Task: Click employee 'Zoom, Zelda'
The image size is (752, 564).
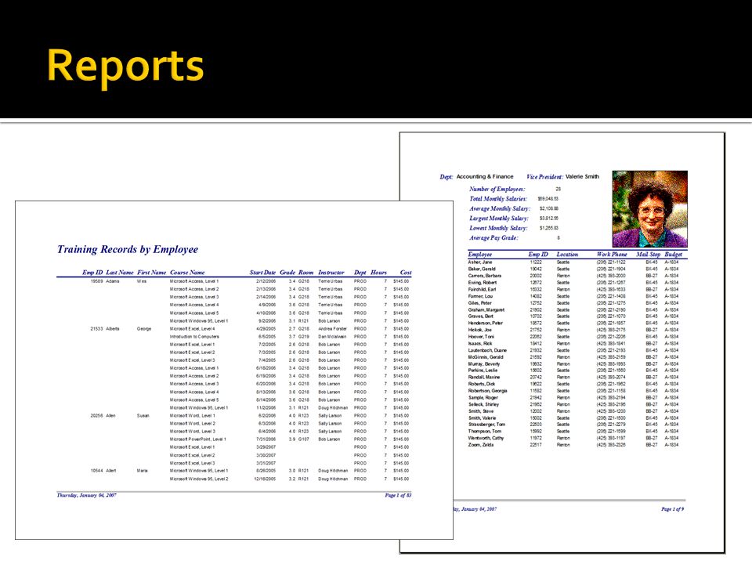Action: [x=481, y=445]
